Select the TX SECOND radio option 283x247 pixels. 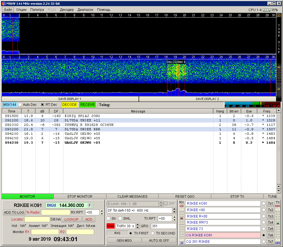coord(153,233)
